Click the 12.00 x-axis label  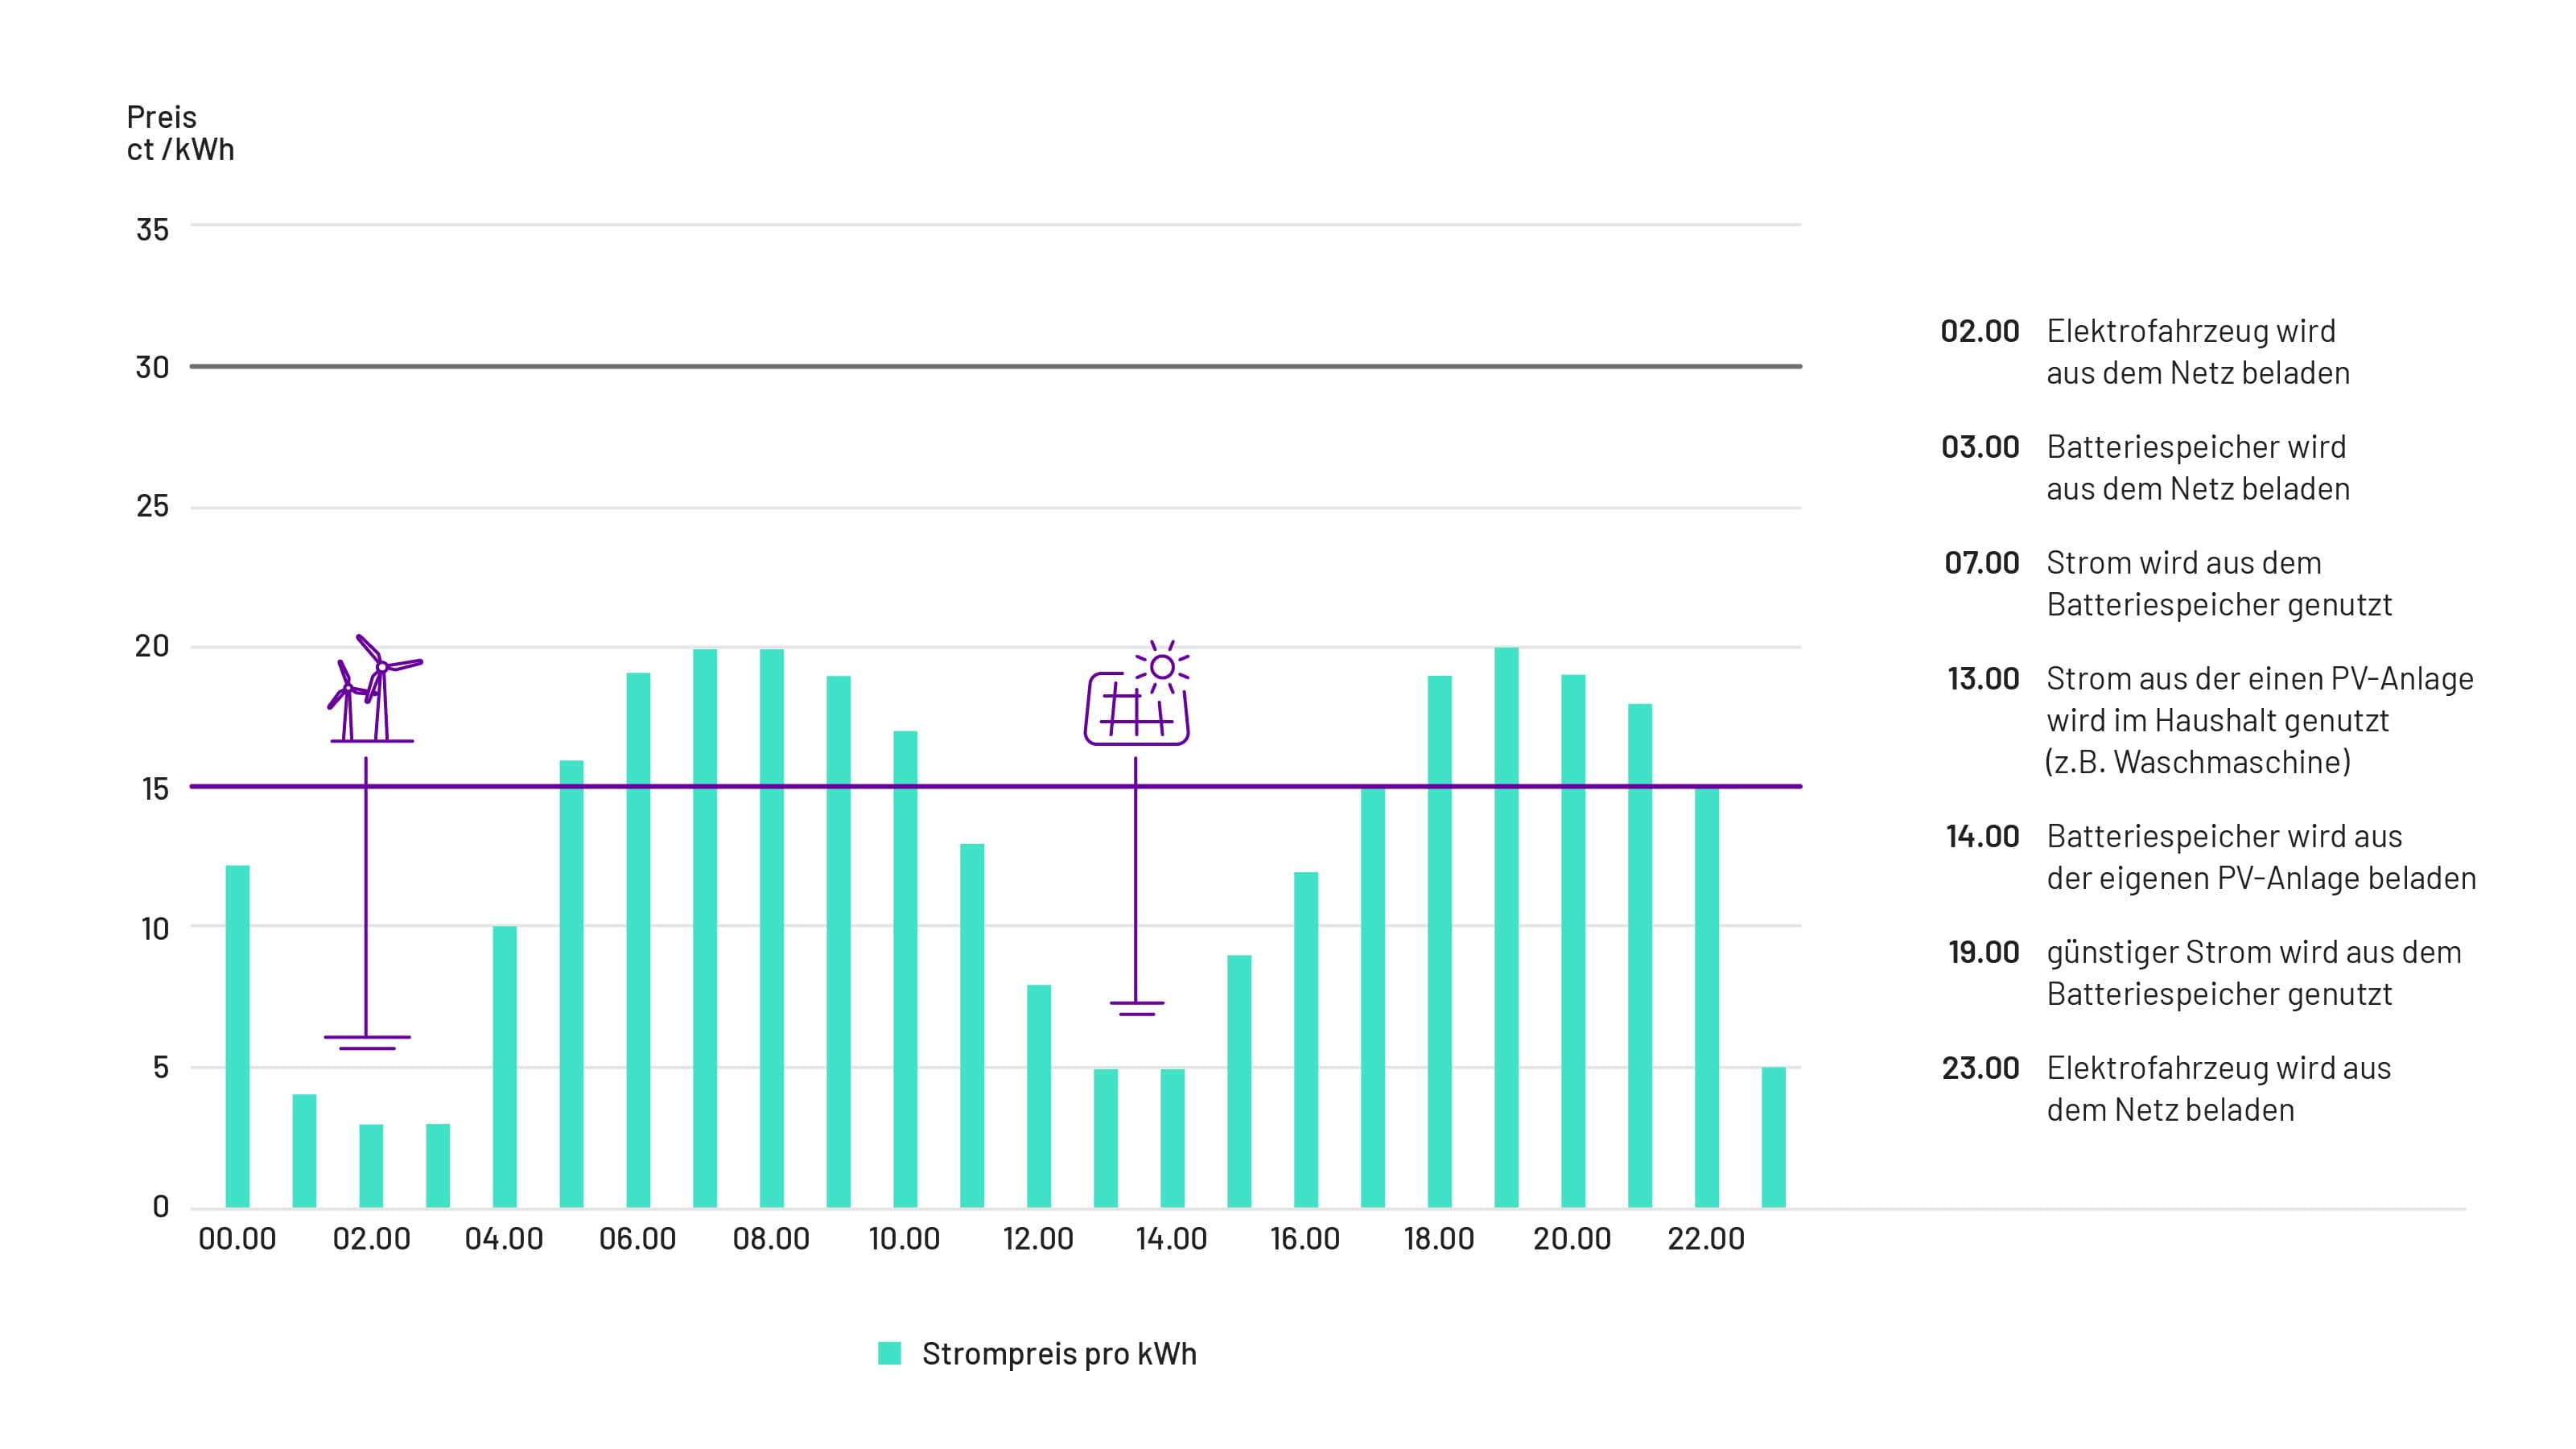click(1038, 1239)
